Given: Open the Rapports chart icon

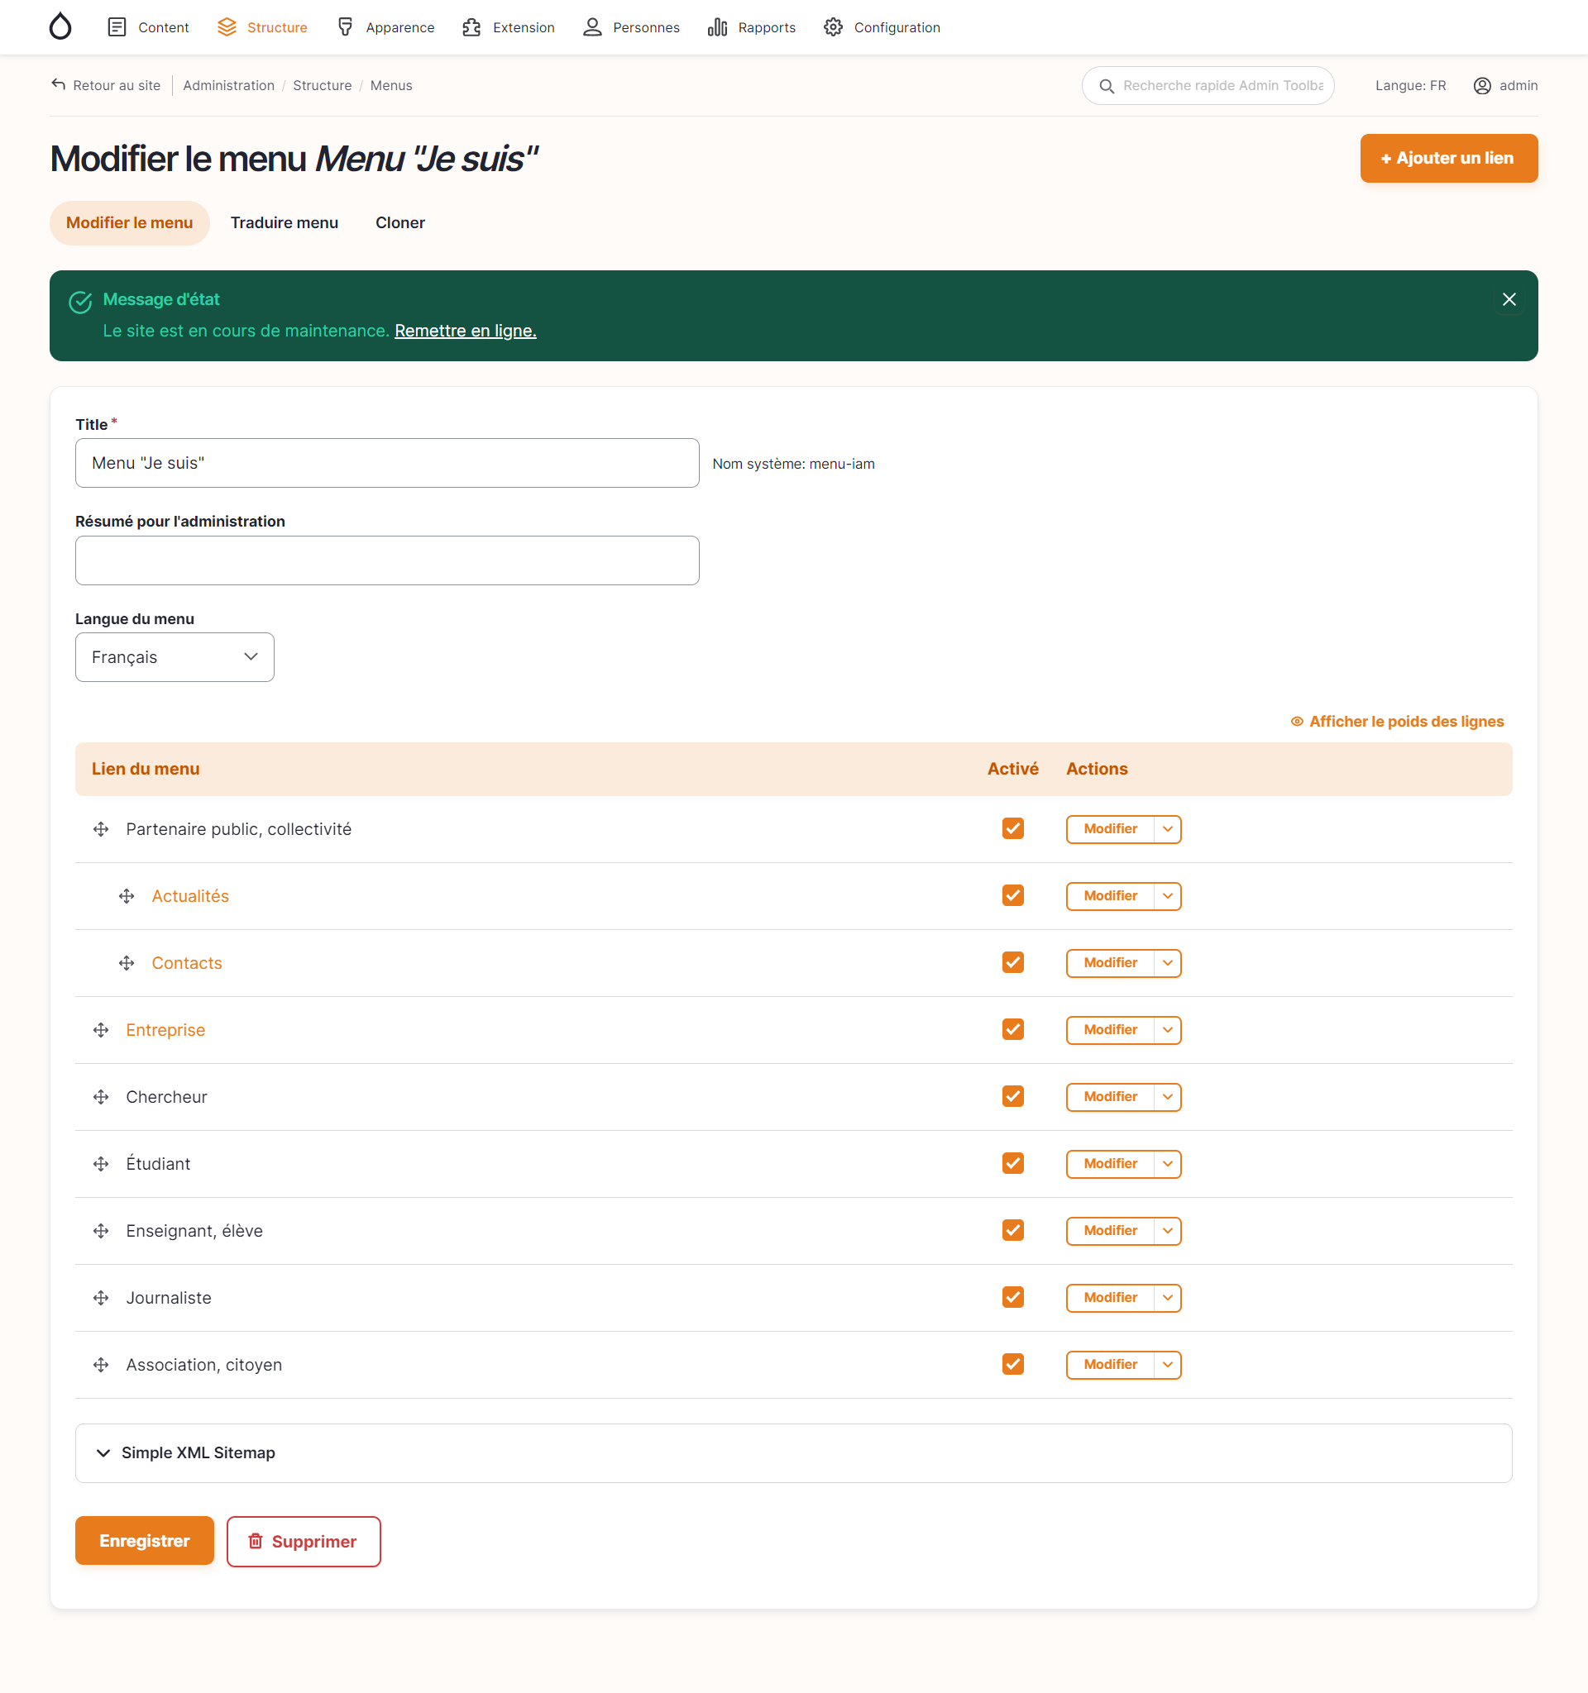Looking at the screenshot, I should click(717, 27).
